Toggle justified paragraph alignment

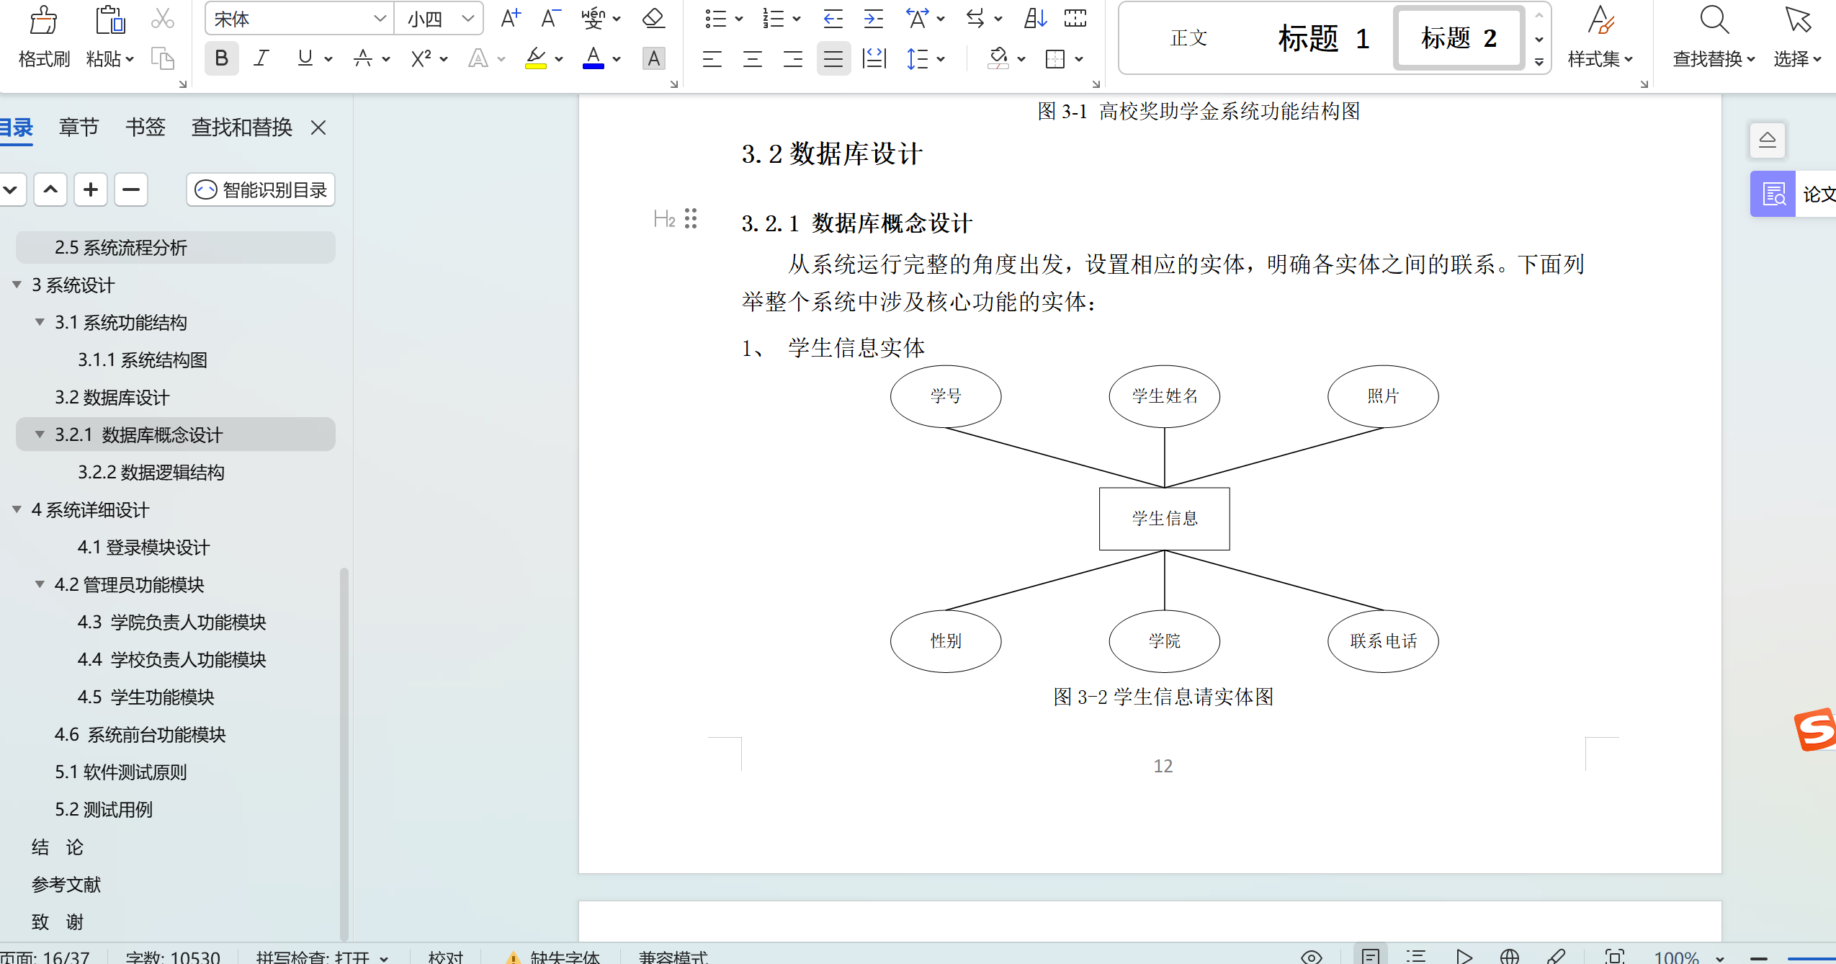tap(833, 58)
